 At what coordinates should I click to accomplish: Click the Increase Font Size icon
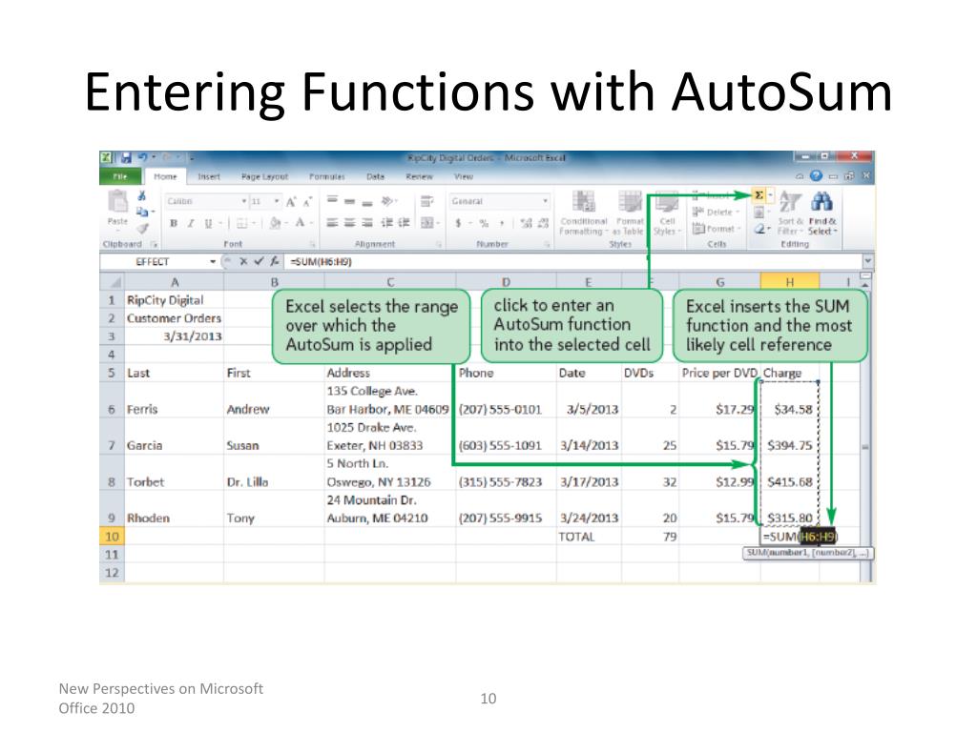coord(291,202)
